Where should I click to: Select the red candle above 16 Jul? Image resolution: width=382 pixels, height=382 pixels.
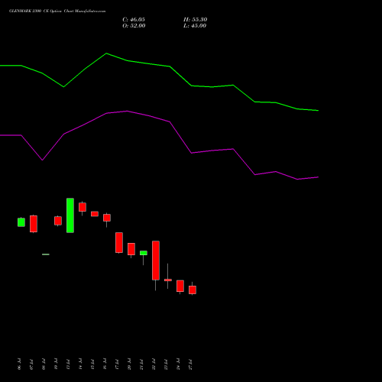[107, 218]
